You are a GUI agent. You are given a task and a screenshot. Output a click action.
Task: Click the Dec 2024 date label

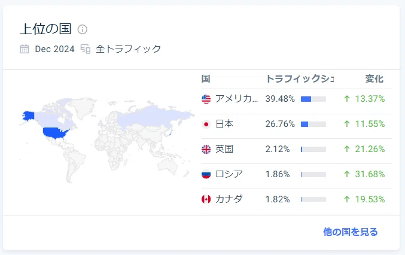pyautogui.click(x=55, y=49)
